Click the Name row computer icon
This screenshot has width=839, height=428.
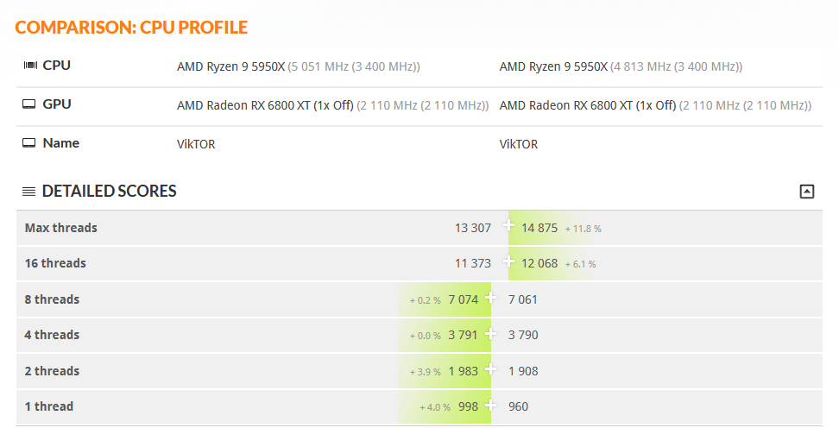click(29, 143)
